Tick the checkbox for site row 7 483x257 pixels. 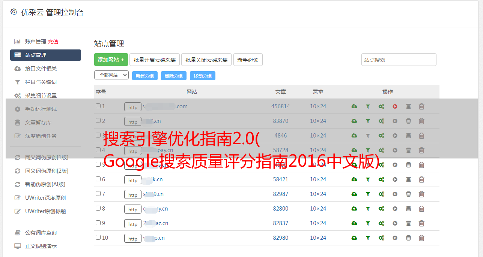tap(98, 194)
